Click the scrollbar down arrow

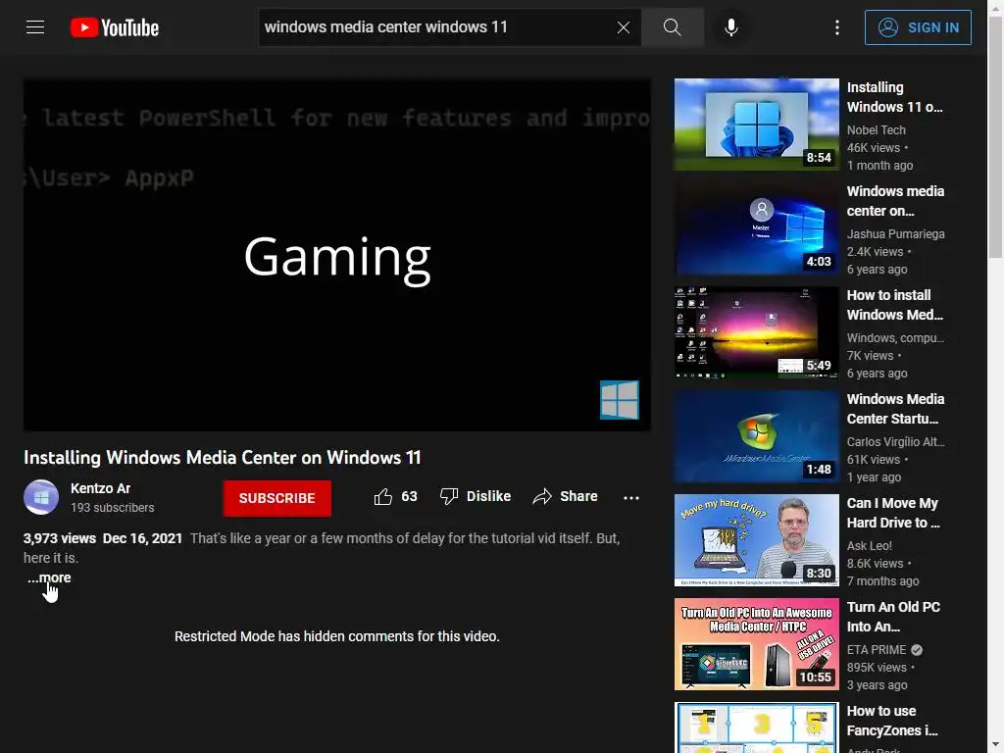click(995, 745)
